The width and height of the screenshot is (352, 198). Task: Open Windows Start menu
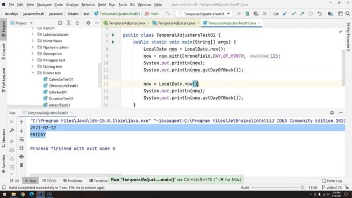[4, 194]
